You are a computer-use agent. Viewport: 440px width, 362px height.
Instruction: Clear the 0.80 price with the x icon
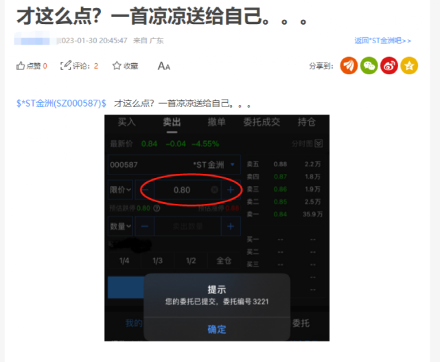[x=214, y=190]
